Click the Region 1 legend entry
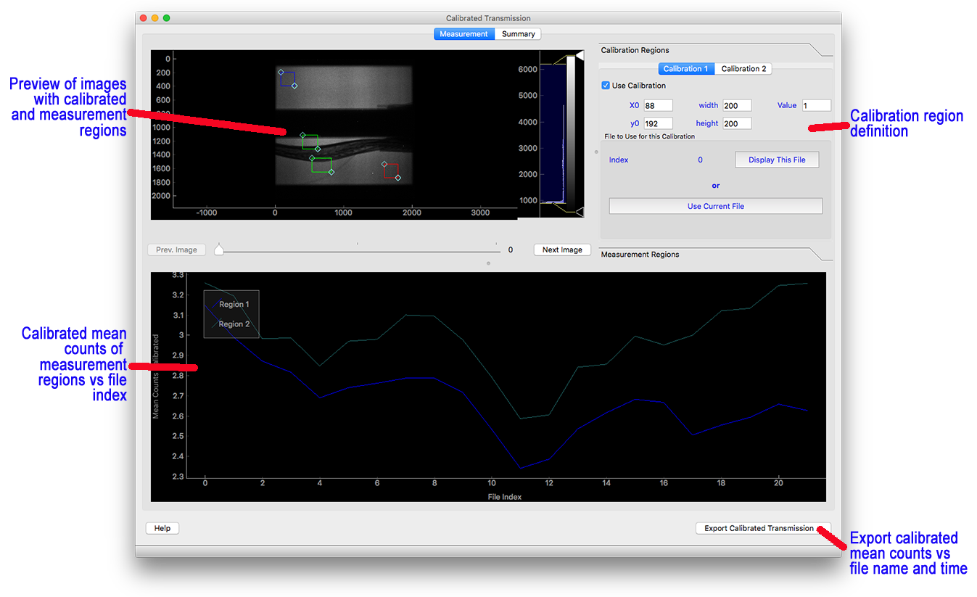Image resolution: width=977 pixels, height=597 pixels. [234, 305]
